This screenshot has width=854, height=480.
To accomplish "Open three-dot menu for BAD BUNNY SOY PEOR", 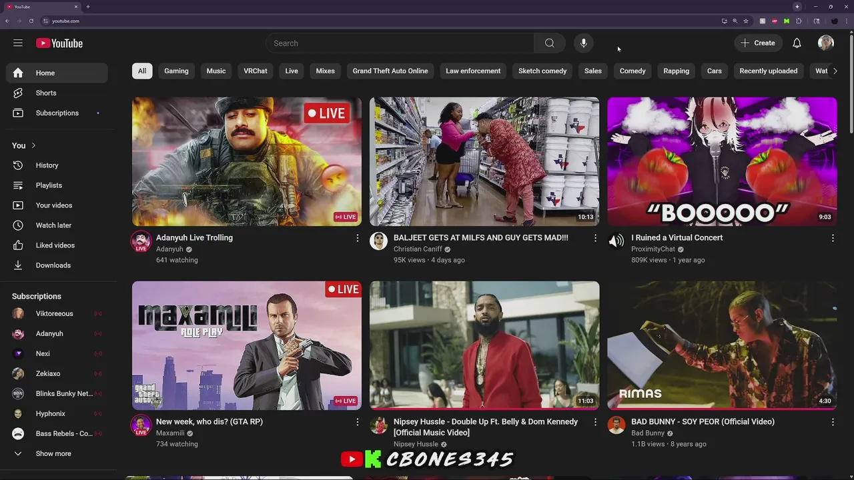I will [x=833, y=422].
